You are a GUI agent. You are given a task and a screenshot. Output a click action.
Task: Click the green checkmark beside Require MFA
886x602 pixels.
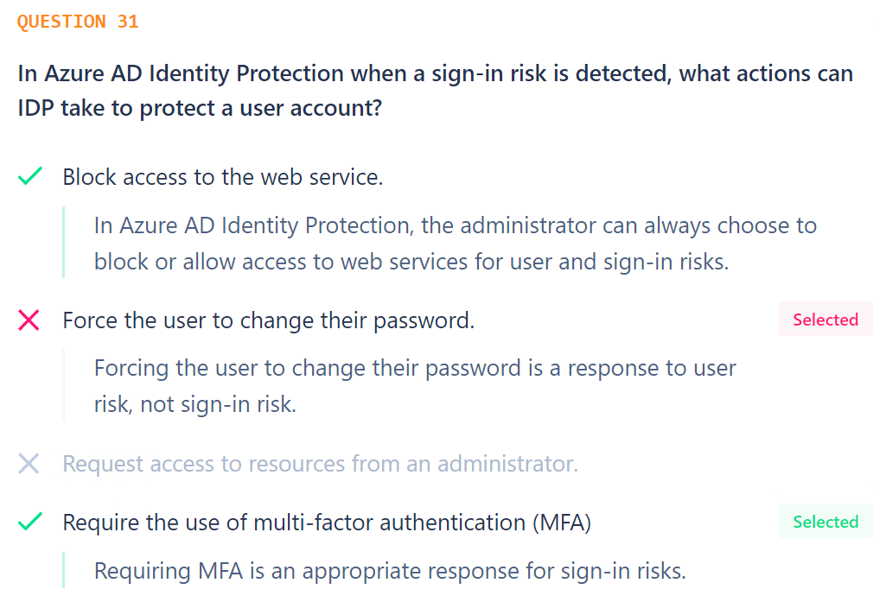point(30,522)
